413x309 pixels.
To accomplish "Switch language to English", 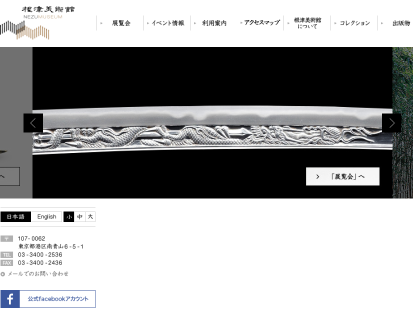I will pos(46,217).
